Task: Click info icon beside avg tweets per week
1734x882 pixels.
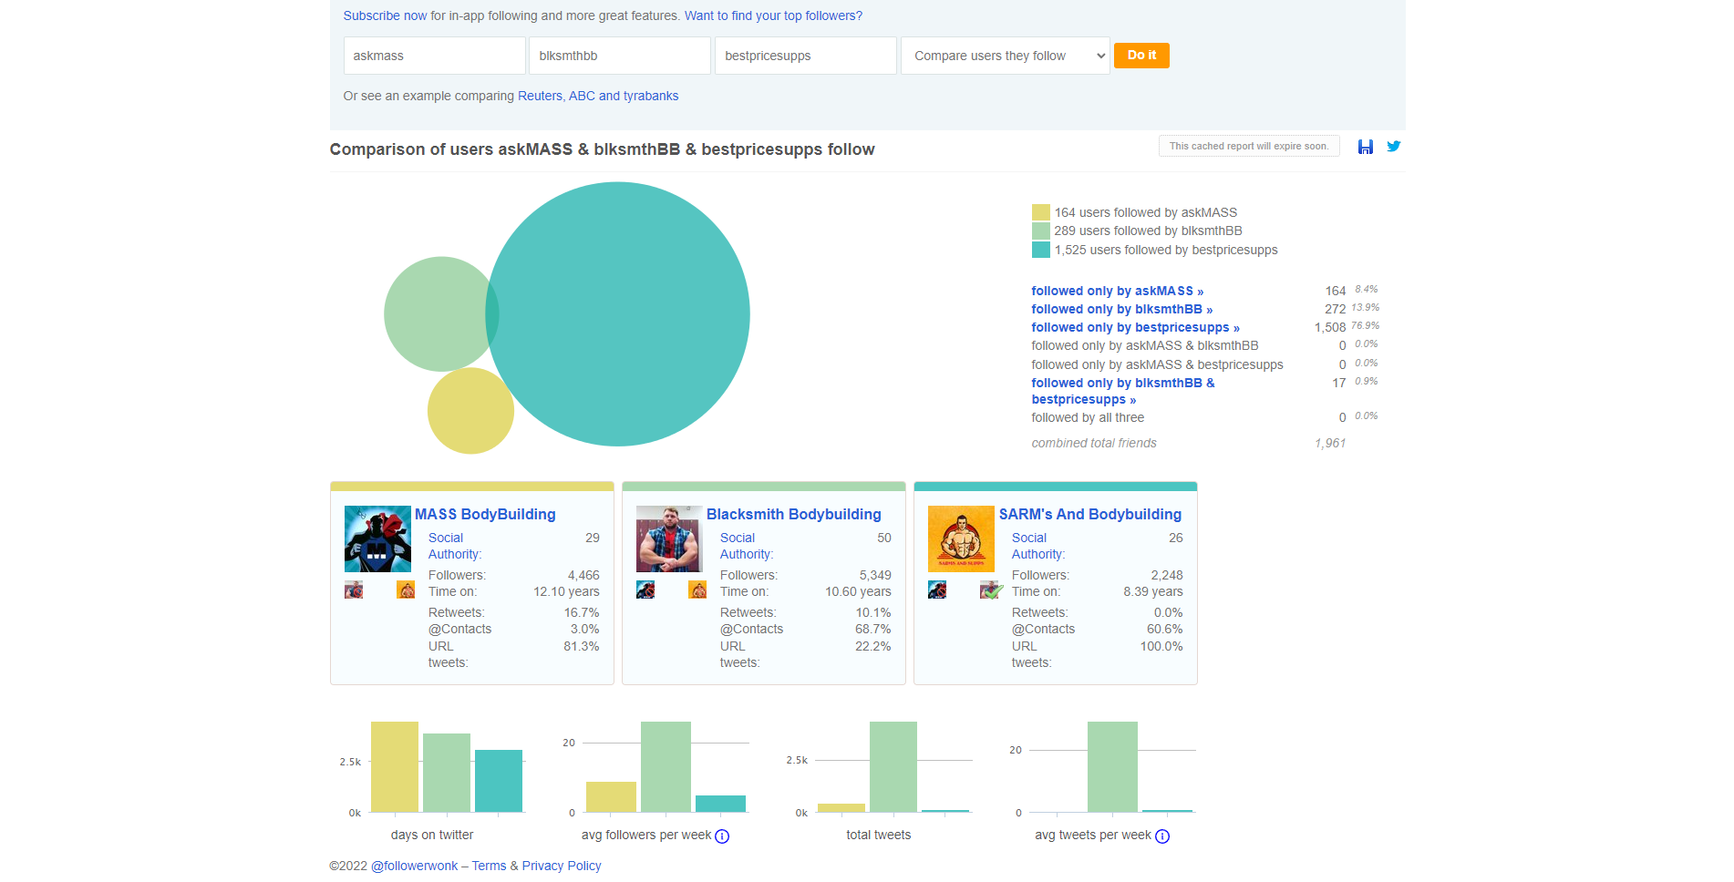Action: tap(1162, 836)
